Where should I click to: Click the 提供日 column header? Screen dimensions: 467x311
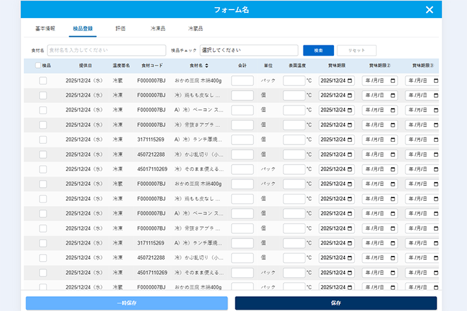86,65
